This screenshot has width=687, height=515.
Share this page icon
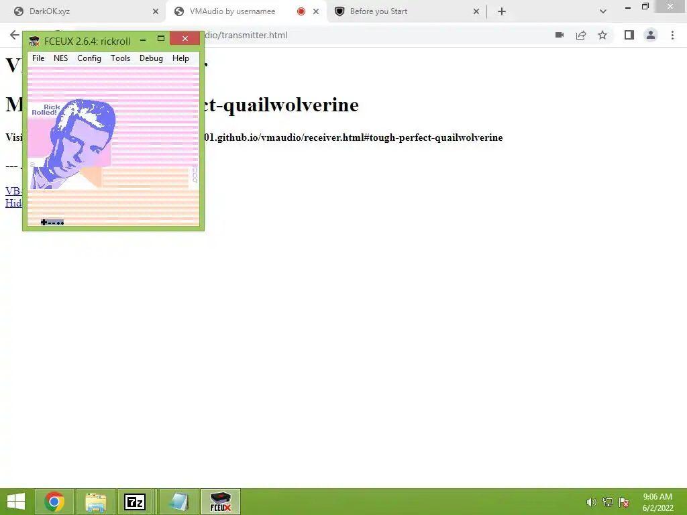[581, 35]
